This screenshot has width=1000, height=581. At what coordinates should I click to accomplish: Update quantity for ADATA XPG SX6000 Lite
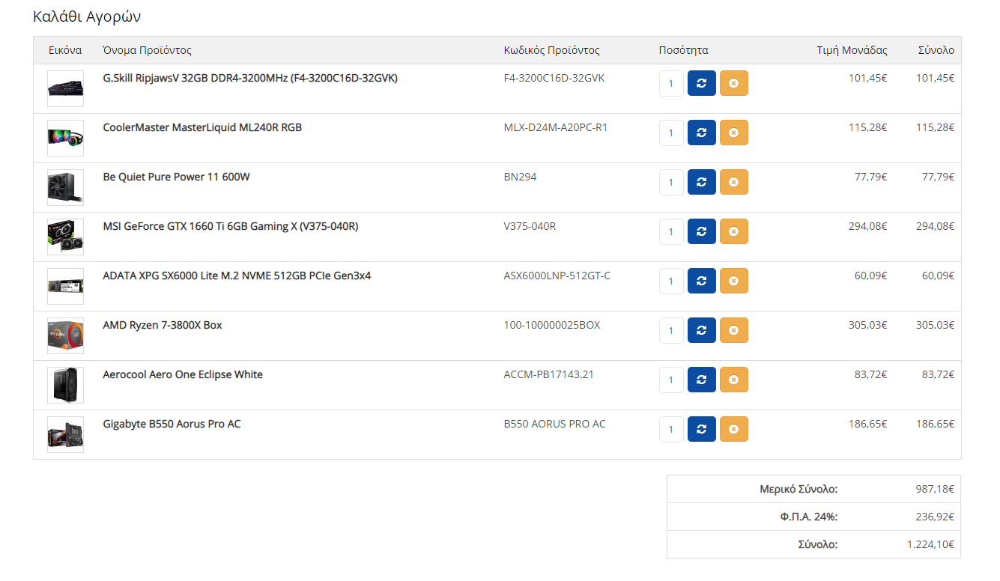pos(702,281)
